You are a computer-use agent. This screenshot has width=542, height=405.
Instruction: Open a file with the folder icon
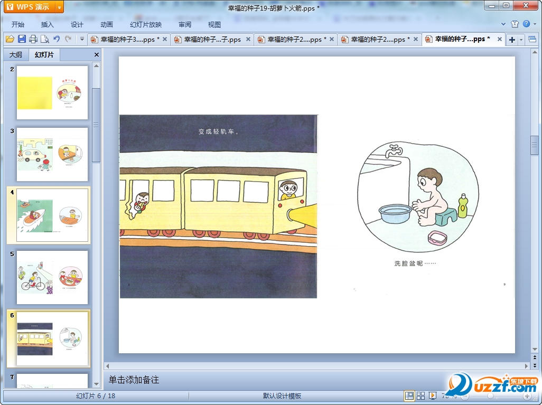tap(10, 39)
